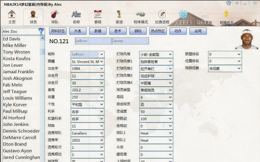Click the filter funnel icon beside search

coord(41,31)
